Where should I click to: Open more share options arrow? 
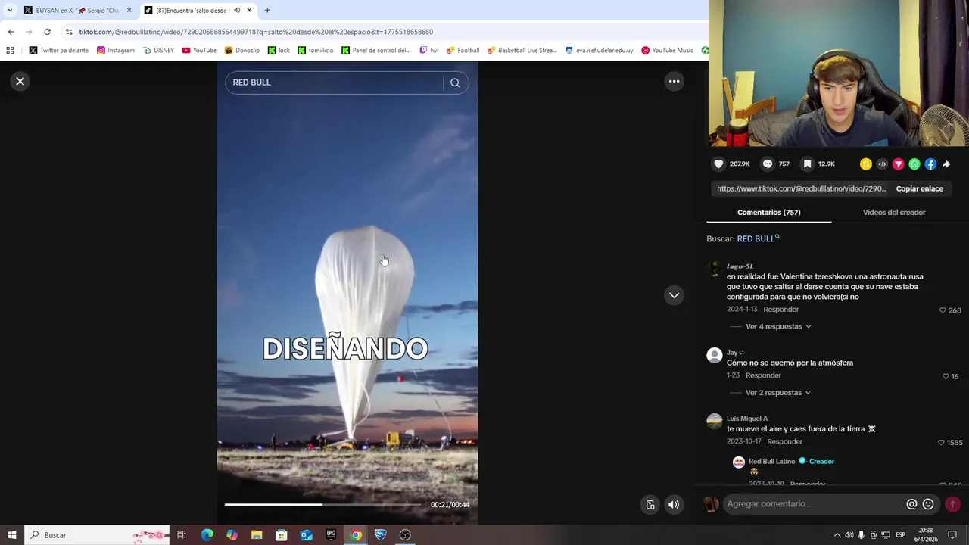coord(946,163)
